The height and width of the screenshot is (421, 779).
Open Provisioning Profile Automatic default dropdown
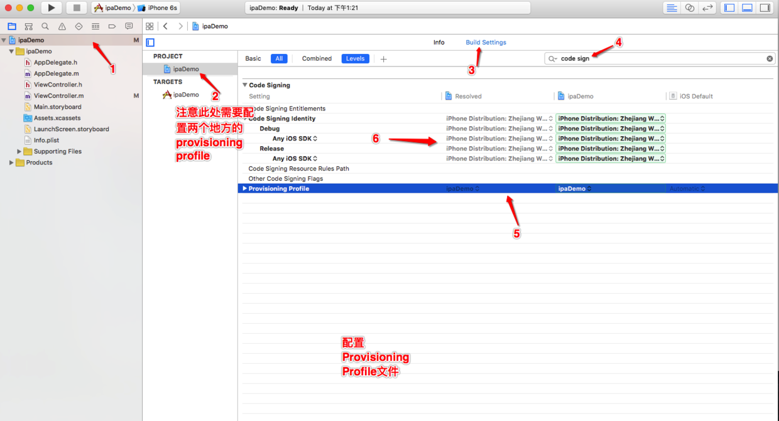(687, 189)
